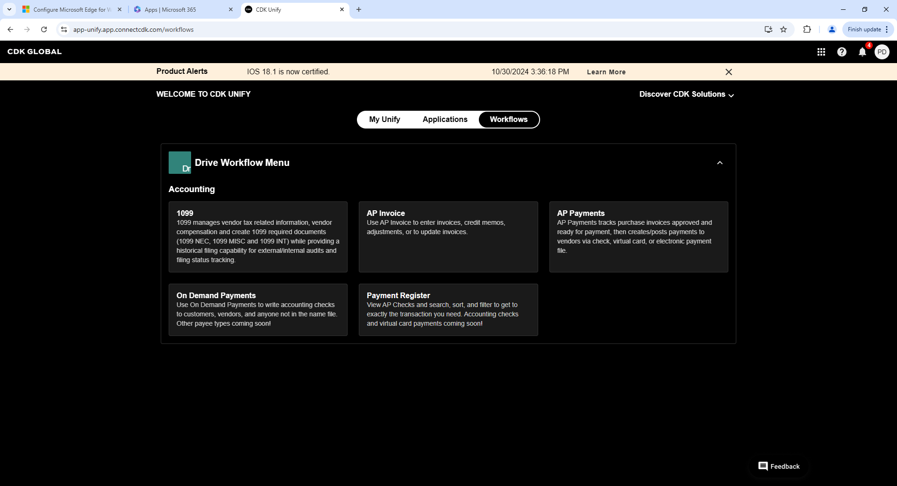Click the browser forward arrow

(27, 29)
